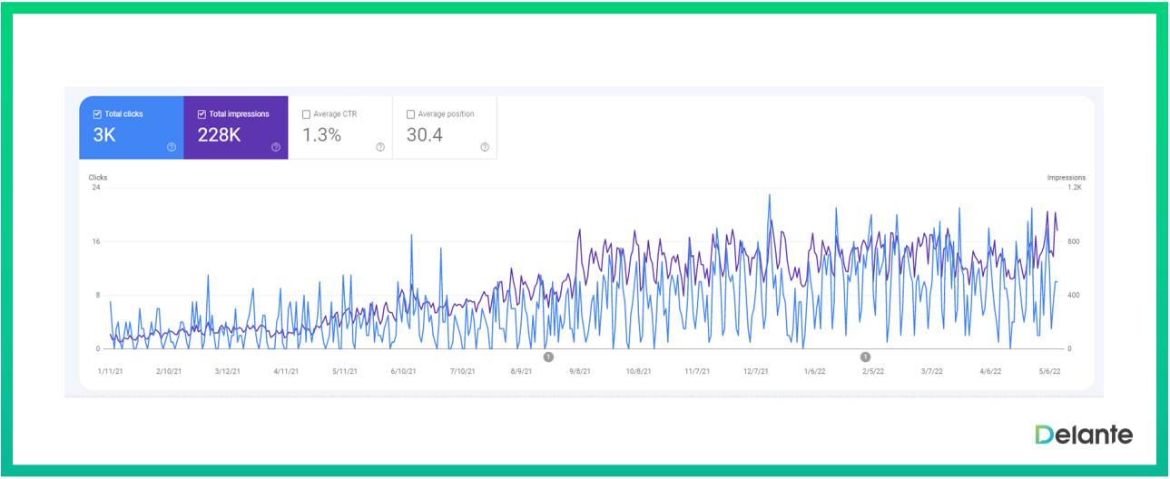Open help icon in Total impressions card
Image resolution: width=1170 pixels, height=479 pixels.
(276, 147)
